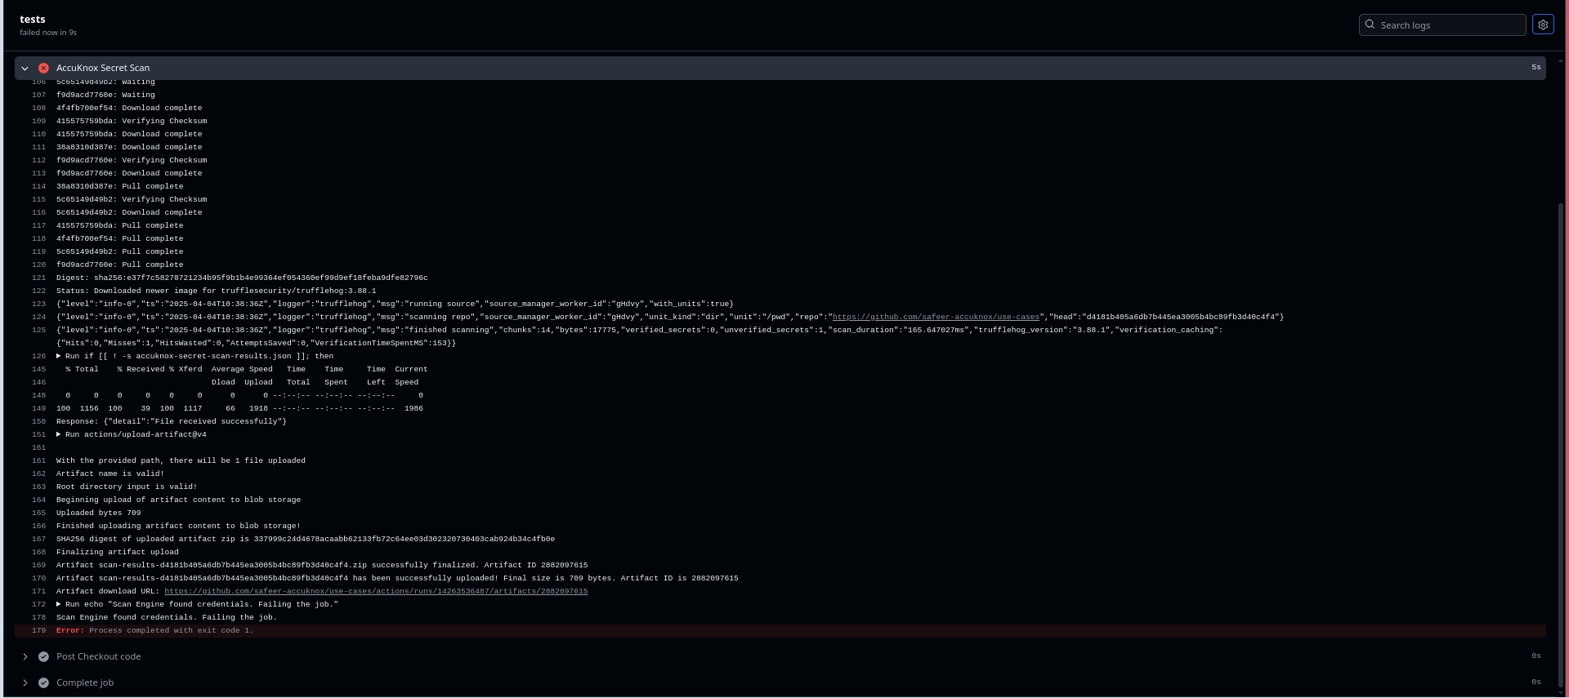Collapse the AccuKnox Secret Scan step
The image size is (1569, 698).
coord(25,68)
